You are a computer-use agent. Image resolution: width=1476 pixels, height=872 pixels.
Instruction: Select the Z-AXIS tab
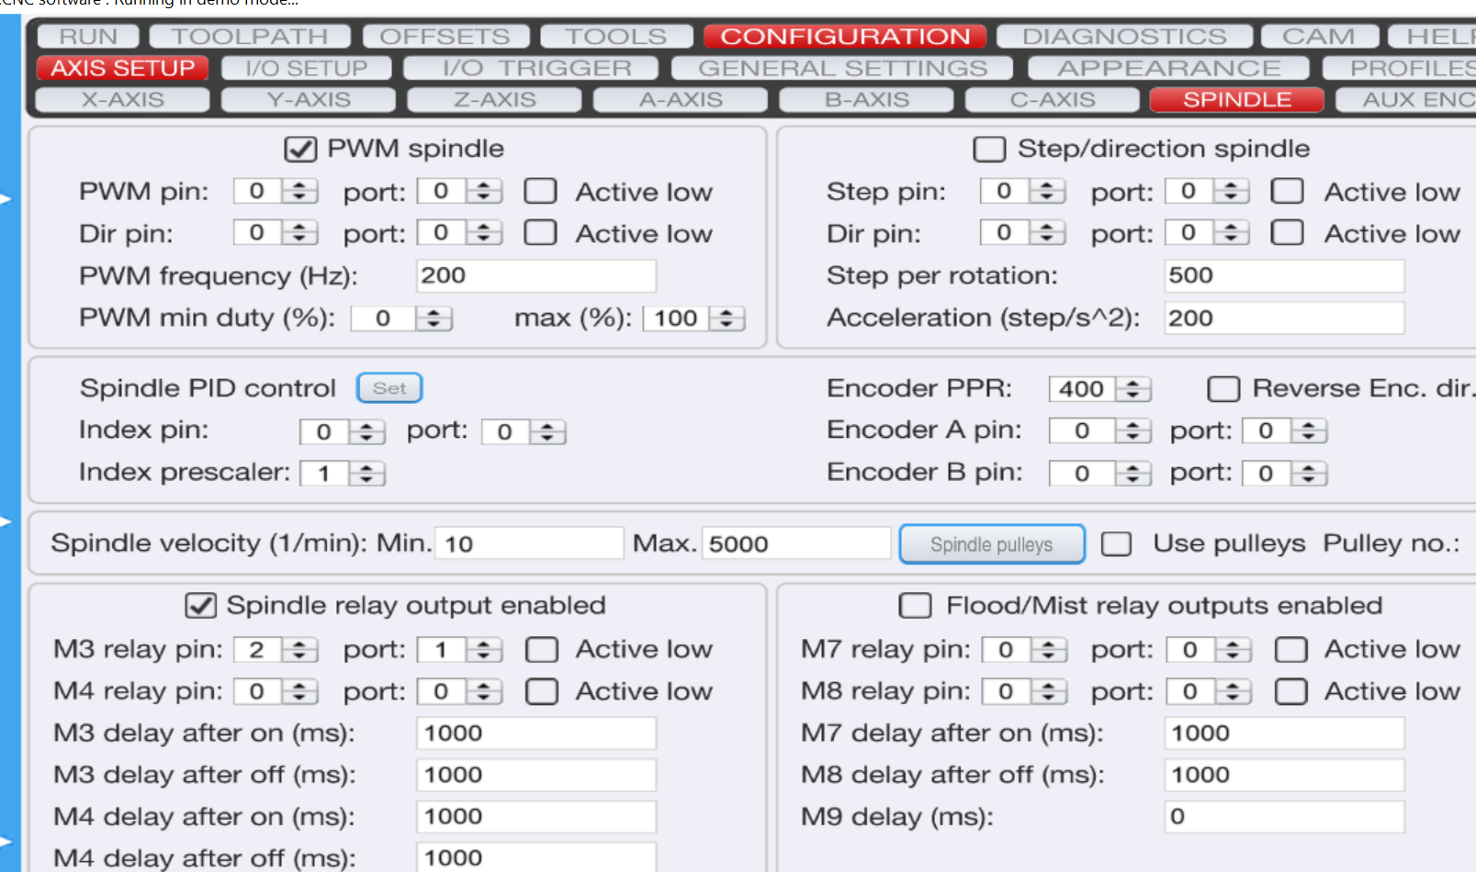click(x=494, y=100)
